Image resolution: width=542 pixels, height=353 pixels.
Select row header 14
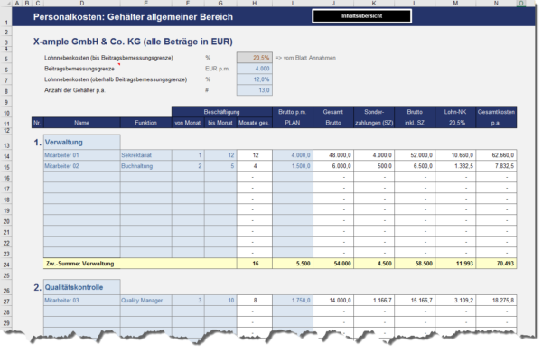[x=6, y=156]
